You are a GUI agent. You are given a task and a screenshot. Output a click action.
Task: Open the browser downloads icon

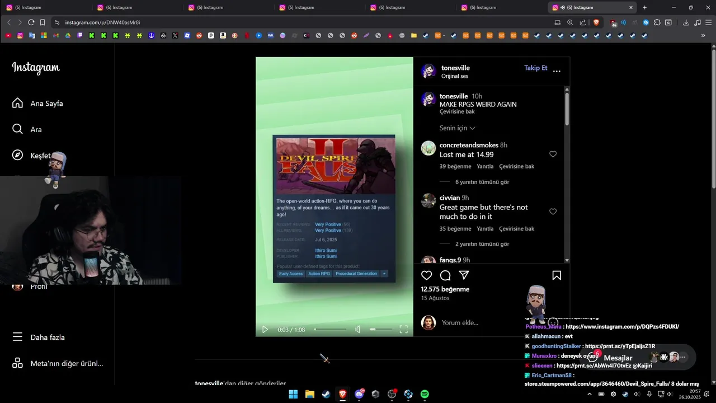pyautogui.click(x=686, y=22)
